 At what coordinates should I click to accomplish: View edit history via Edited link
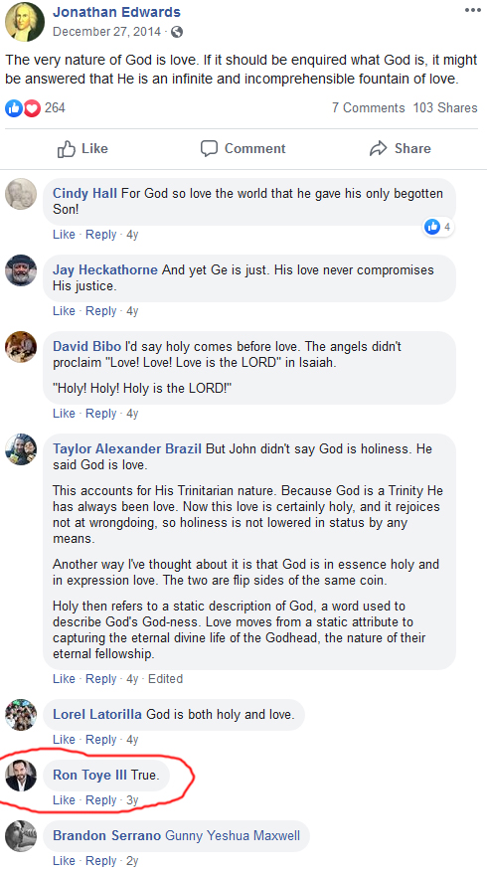[165, 679]
